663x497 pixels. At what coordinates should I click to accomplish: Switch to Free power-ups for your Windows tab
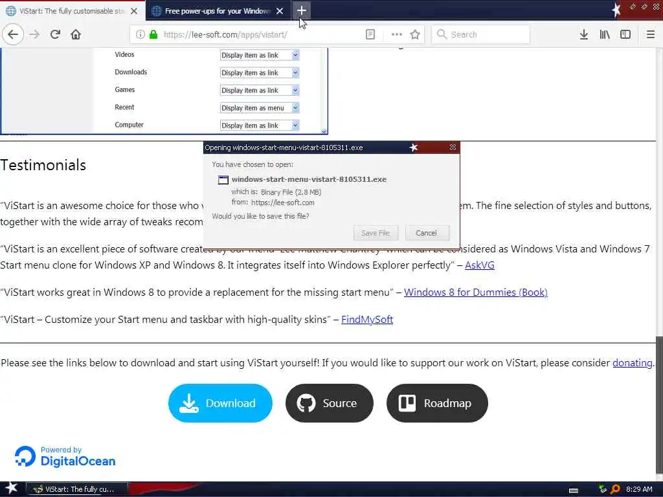coord(218,11)
